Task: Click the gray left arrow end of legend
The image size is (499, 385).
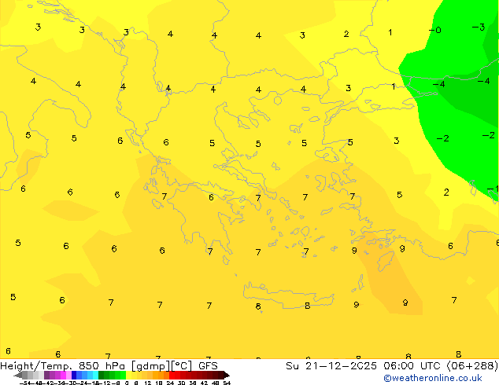Action: coord(18,375)
